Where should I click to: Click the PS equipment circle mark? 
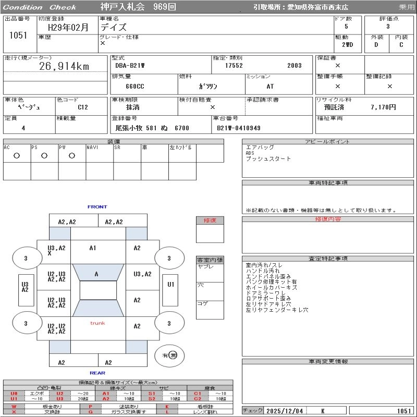click(44, 155)
